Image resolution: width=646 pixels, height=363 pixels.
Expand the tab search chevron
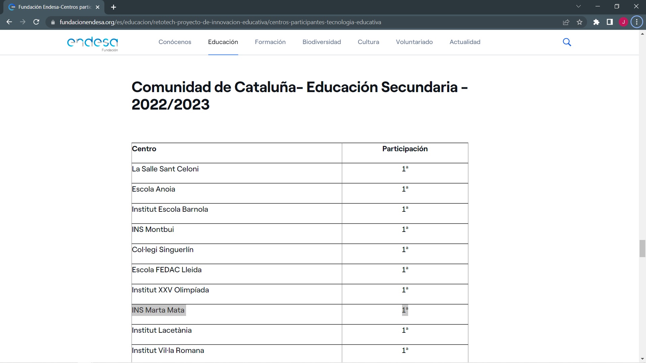coord(578,6)
